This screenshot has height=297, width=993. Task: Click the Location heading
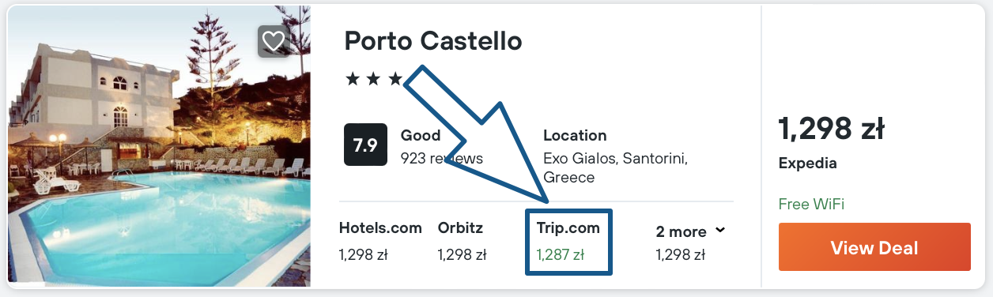coord(575,135)
